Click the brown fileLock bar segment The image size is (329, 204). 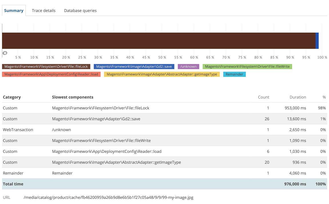click(159, 41)
